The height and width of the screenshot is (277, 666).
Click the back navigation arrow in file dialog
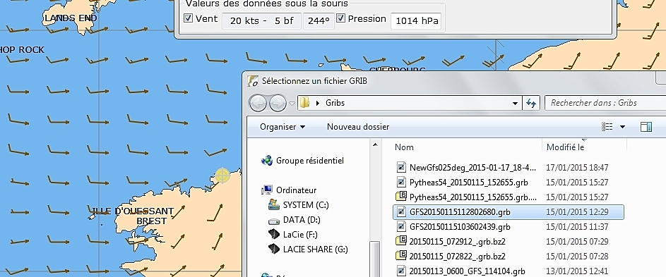click(x=258, y=103)
